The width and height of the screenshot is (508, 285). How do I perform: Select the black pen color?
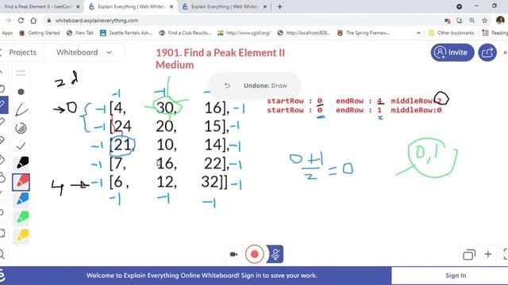pos(21,163)
